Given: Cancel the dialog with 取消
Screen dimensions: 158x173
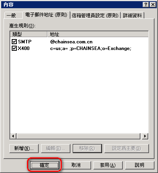Looking at the screenshot, I should pyautogui.click(x=76, y=165).
